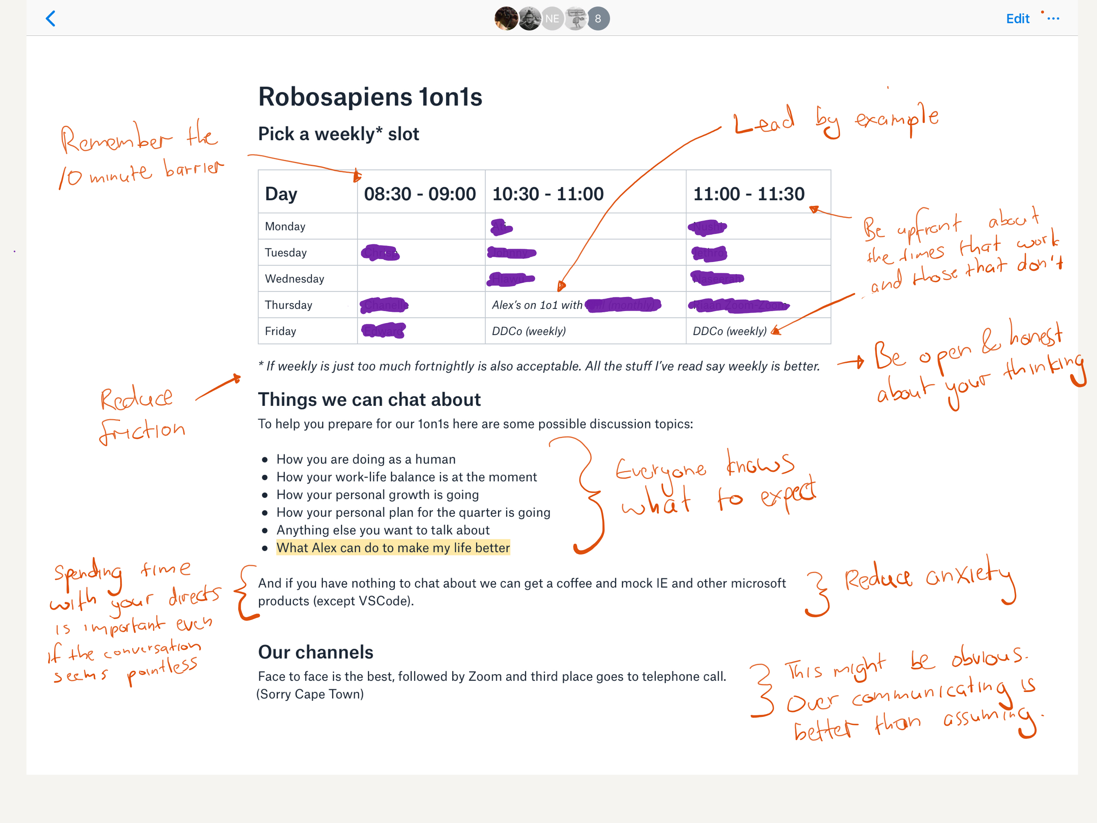Image resolution: width=1097 pixels, height=823 pixels.
Task: Click the 'Face to face is the best' sentence
Action: 492,677
